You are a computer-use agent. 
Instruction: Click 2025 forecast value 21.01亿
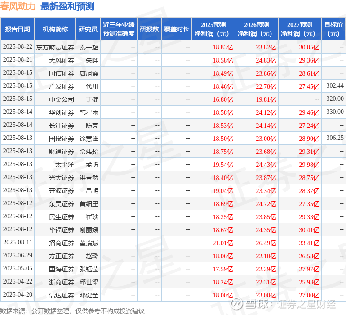(223, 243)
